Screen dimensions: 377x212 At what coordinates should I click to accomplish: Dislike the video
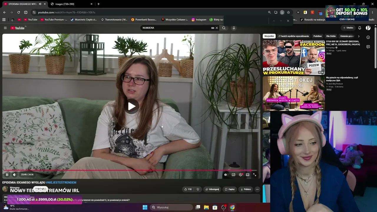click(198, 189)
